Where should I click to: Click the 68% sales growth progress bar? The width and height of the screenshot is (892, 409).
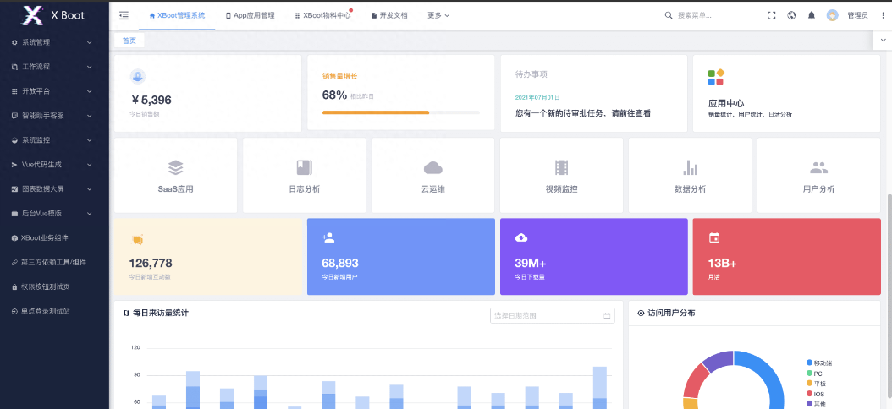[401, 112]
